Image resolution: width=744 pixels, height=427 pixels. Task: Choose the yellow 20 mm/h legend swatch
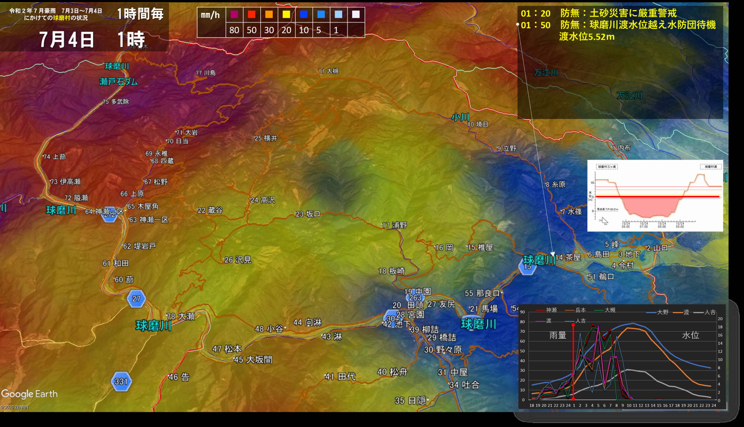pos(286,14)
